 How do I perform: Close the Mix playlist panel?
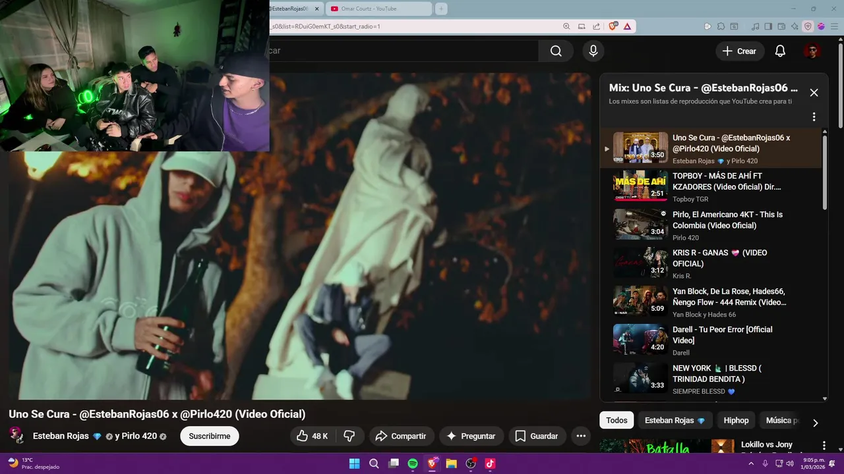814,93
